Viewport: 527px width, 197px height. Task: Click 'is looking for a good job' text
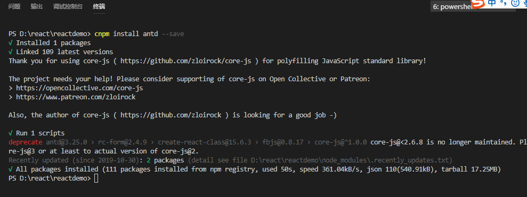point(279,115)
